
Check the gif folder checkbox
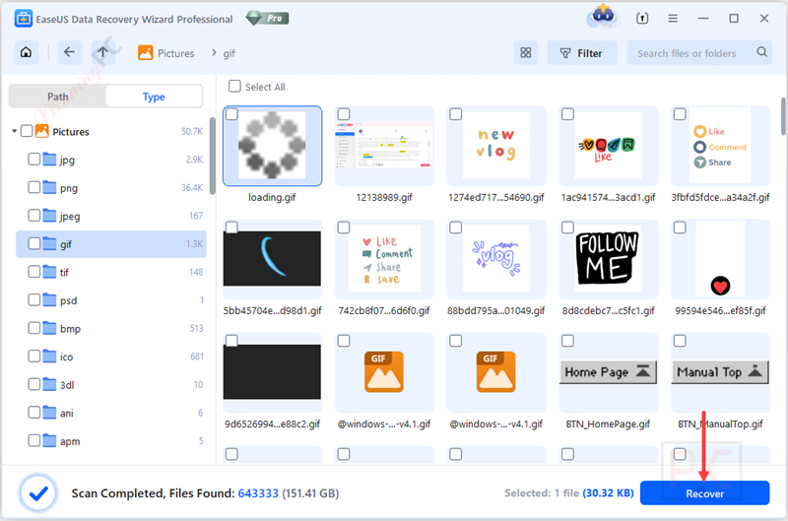point(34,243)
